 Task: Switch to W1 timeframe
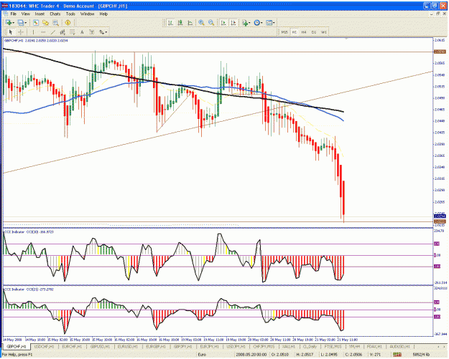tap(323, 32)
